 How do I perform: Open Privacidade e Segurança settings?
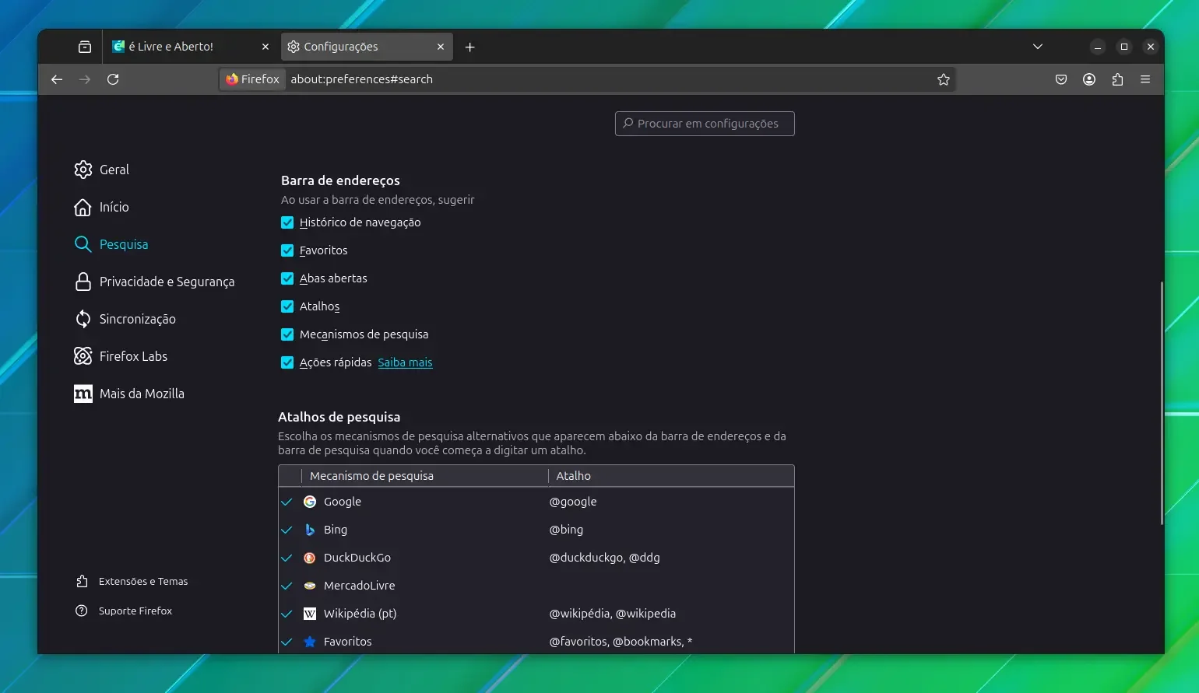pyautogui.click(x=167, y=282)
